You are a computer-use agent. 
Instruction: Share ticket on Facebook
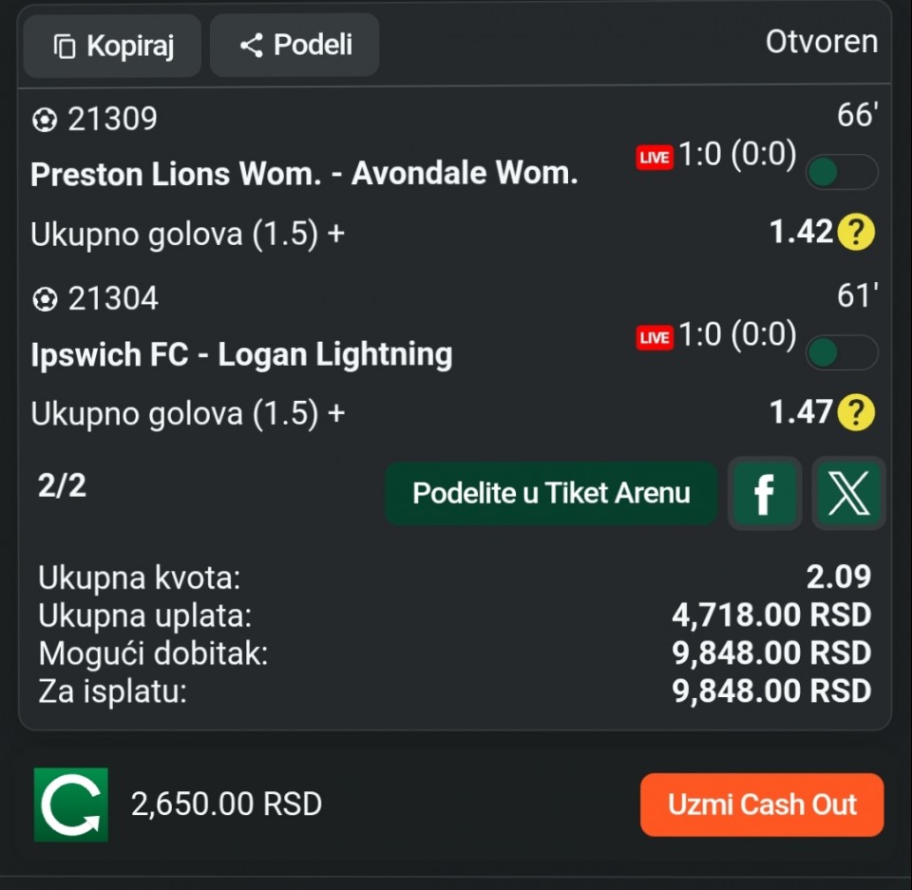click(764, 493)
